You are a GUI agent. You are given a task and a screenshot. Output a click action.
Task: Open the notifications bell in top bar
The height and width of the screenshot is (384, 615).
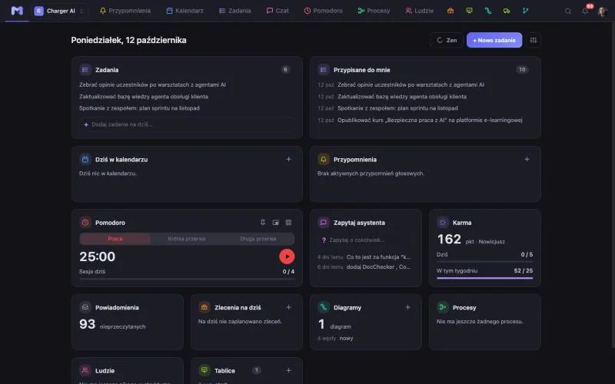pos(585,11)
